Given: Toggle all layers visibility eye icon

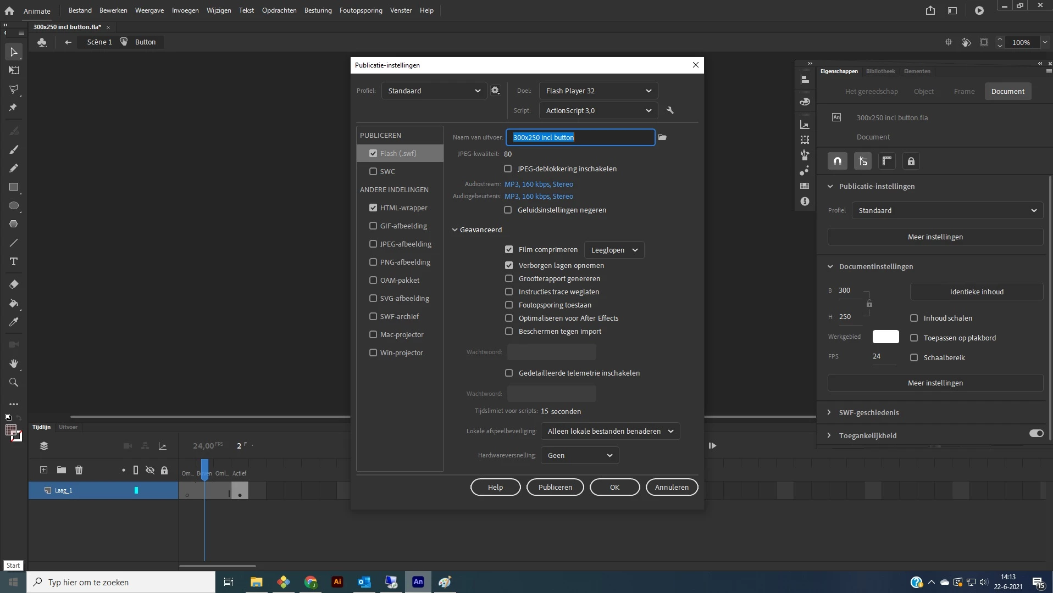Looking at the screenshot, I should click(150, 471).
